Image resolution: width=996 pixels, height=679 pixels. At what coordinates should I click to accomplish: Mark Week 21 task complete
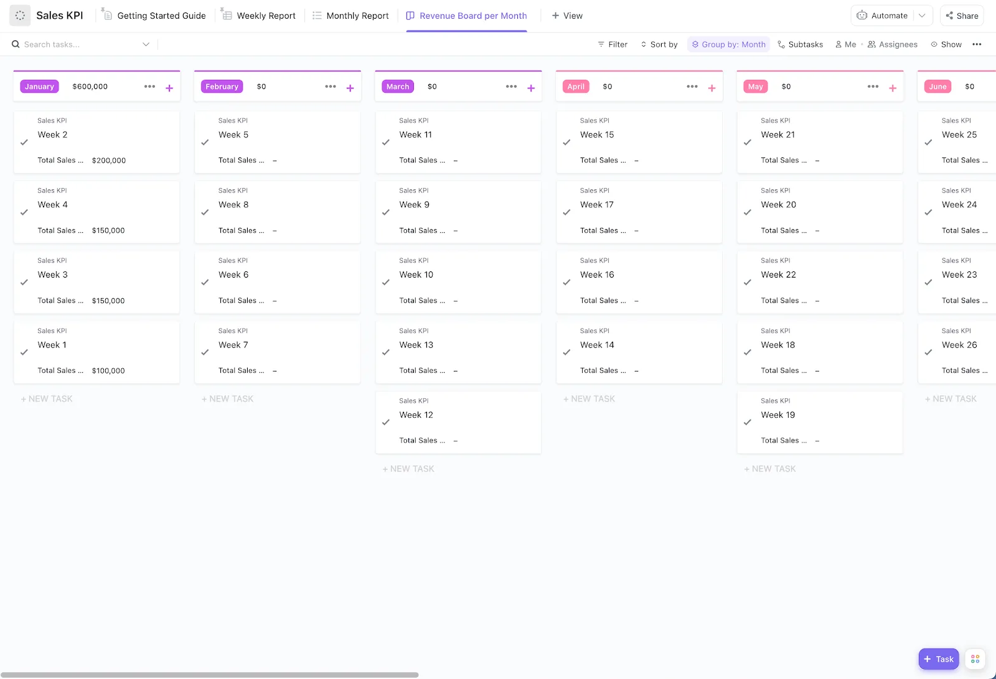[x=748, y=143]
